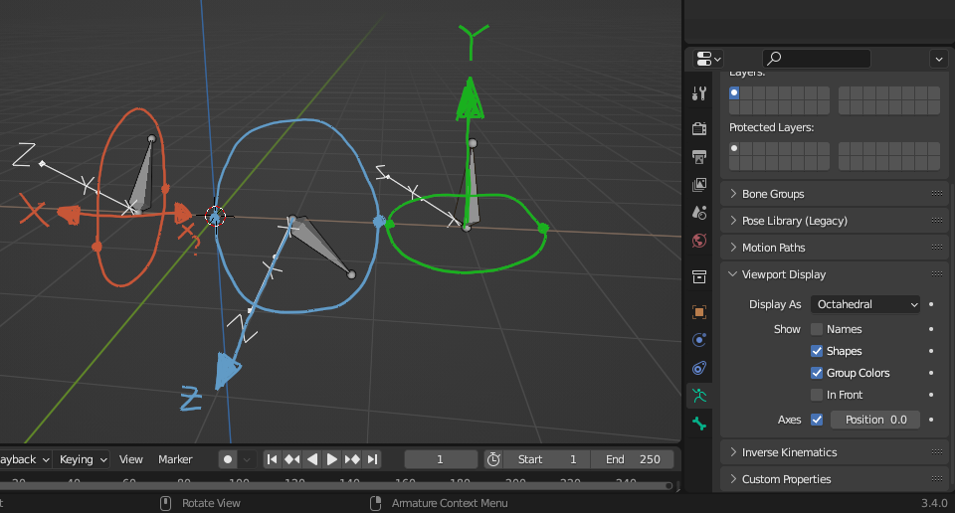Play the animation in reverse
Image resolution: width=955 pixels, height=513 pixels.
tap(311, 459)
